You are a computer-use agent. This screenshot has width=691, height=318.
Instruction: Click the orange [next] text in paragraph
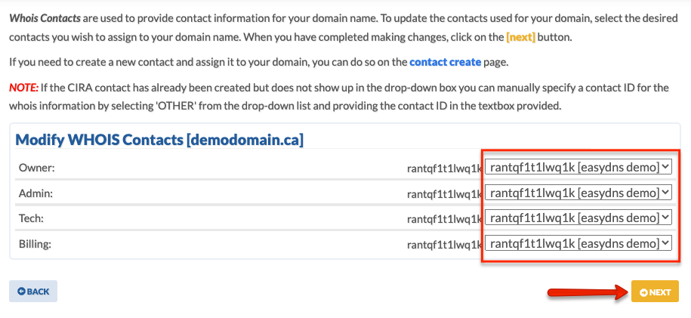click(520, 37)
